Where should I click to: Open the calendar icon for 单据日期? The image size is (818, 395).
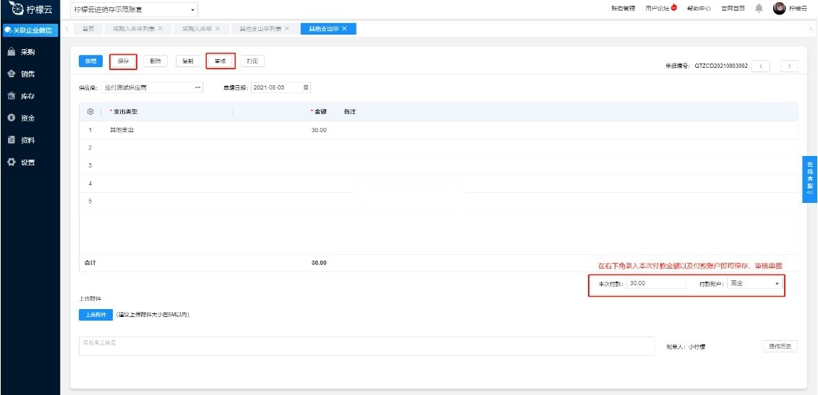(306, 87)
